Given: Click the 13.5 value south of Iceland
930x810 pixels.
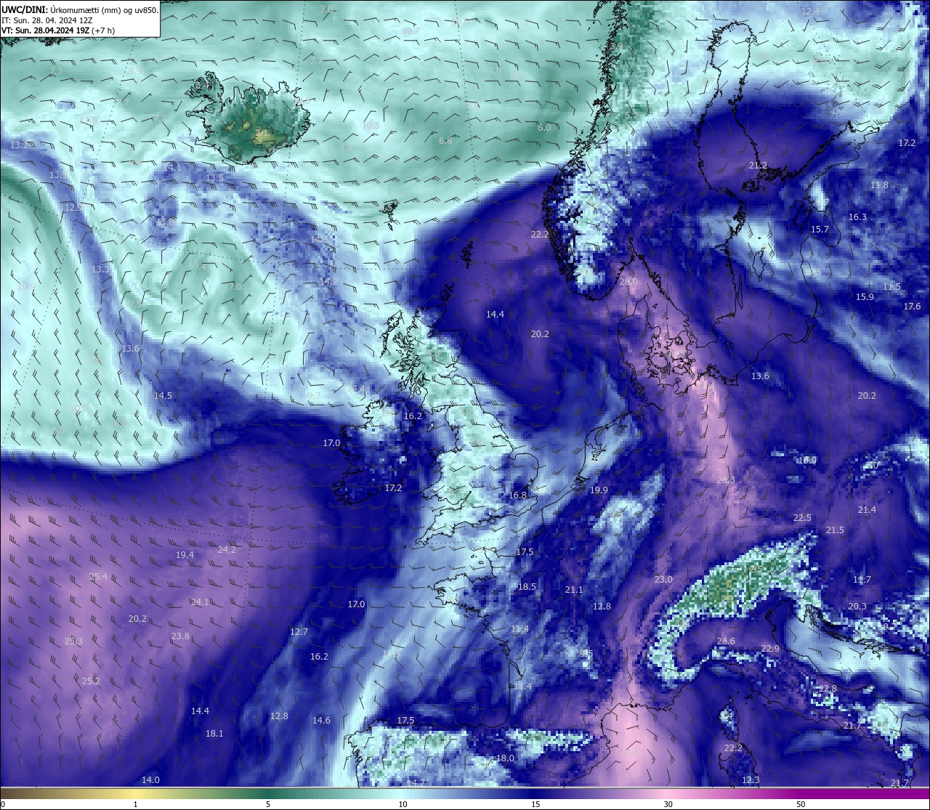Looking at the screenshot, I should 214,178.
